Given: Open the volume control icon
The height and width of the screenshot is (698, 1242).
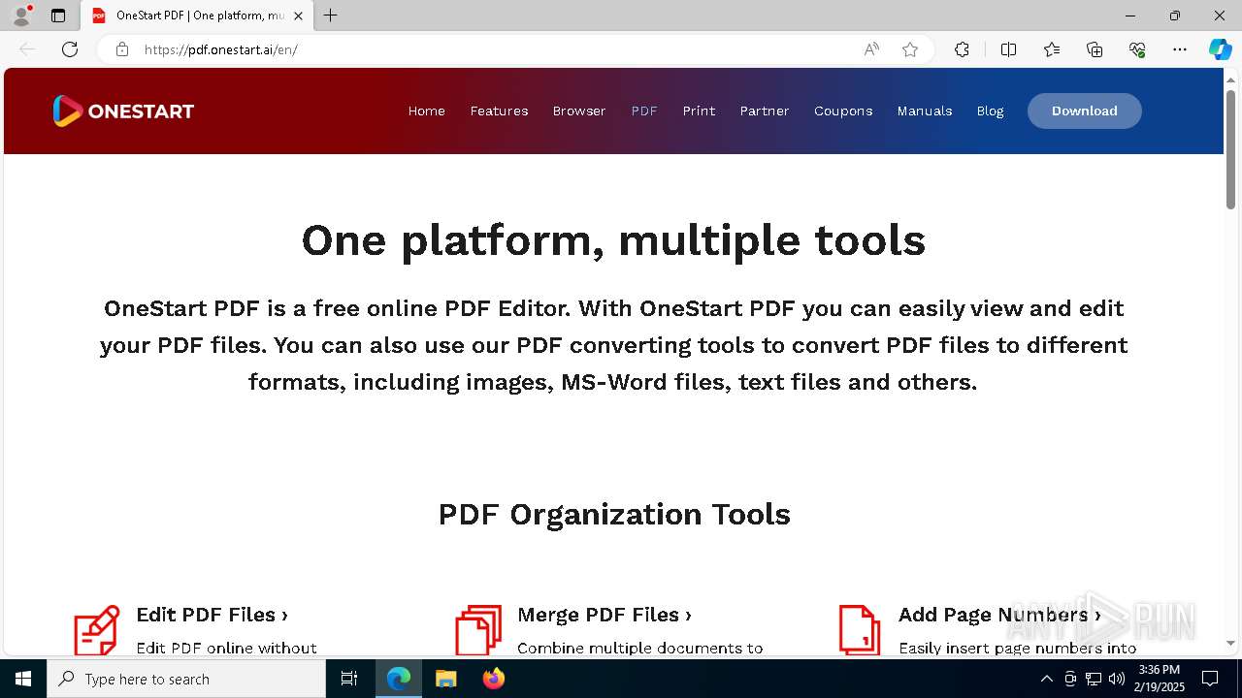Looking at the screenshot, I should click(x=1117, y=679).
